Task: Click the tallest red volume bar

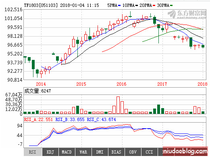Action: coord(118,105)
